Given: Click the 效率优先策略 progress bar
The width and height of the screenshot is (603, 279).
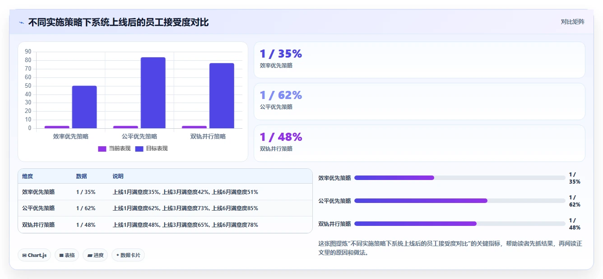Looking at the screenshot, I should (x=459, y=178).
